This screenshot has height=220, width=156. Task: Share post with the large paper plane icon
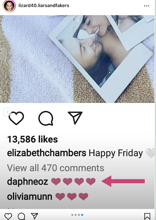tap(75, 118)
